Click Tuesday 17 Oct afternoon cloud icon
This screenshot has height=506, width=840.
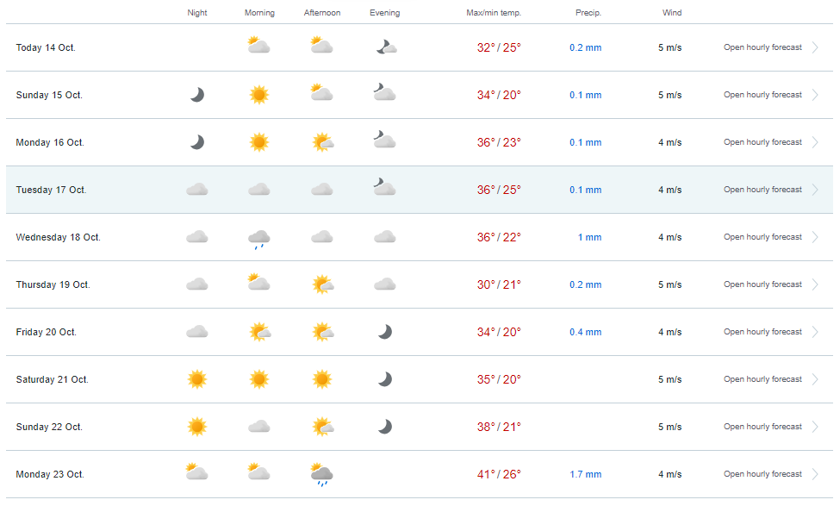[322, 190]
